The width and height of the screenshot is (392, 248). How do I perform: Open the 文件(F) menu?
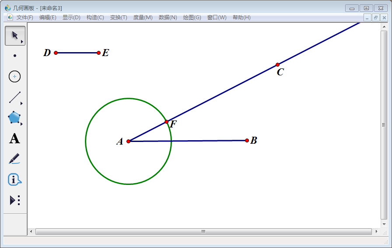[x=25, y=18]
